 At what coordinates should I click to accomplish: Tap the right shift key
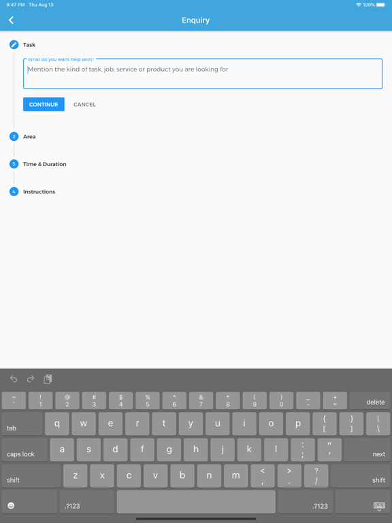pyautogui.click(x=360, y=475)
